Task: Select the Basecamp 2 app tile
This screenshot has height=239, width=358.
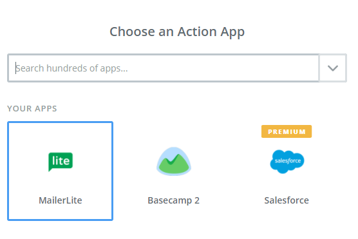Action: pos(173,171)
